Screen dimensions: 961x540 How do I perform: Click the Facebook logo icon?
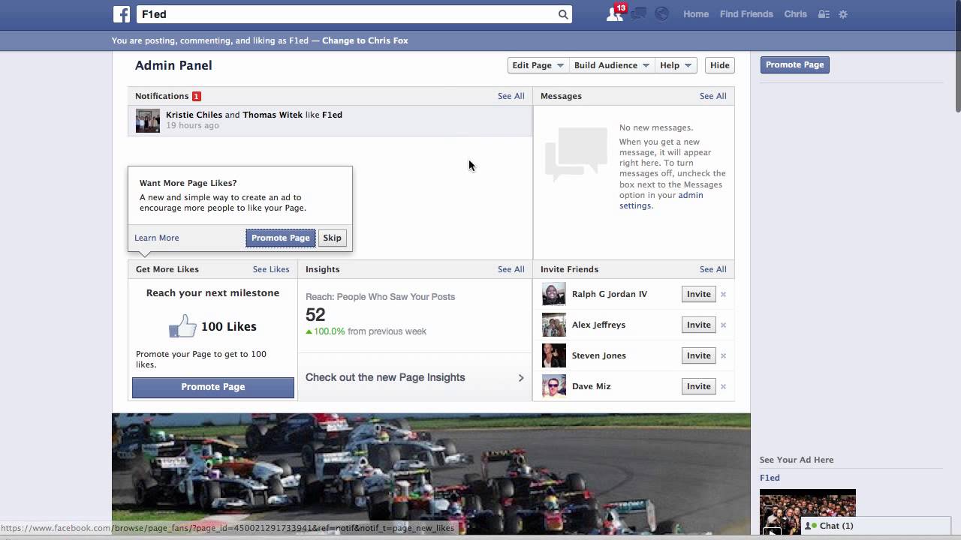[122, 14]
